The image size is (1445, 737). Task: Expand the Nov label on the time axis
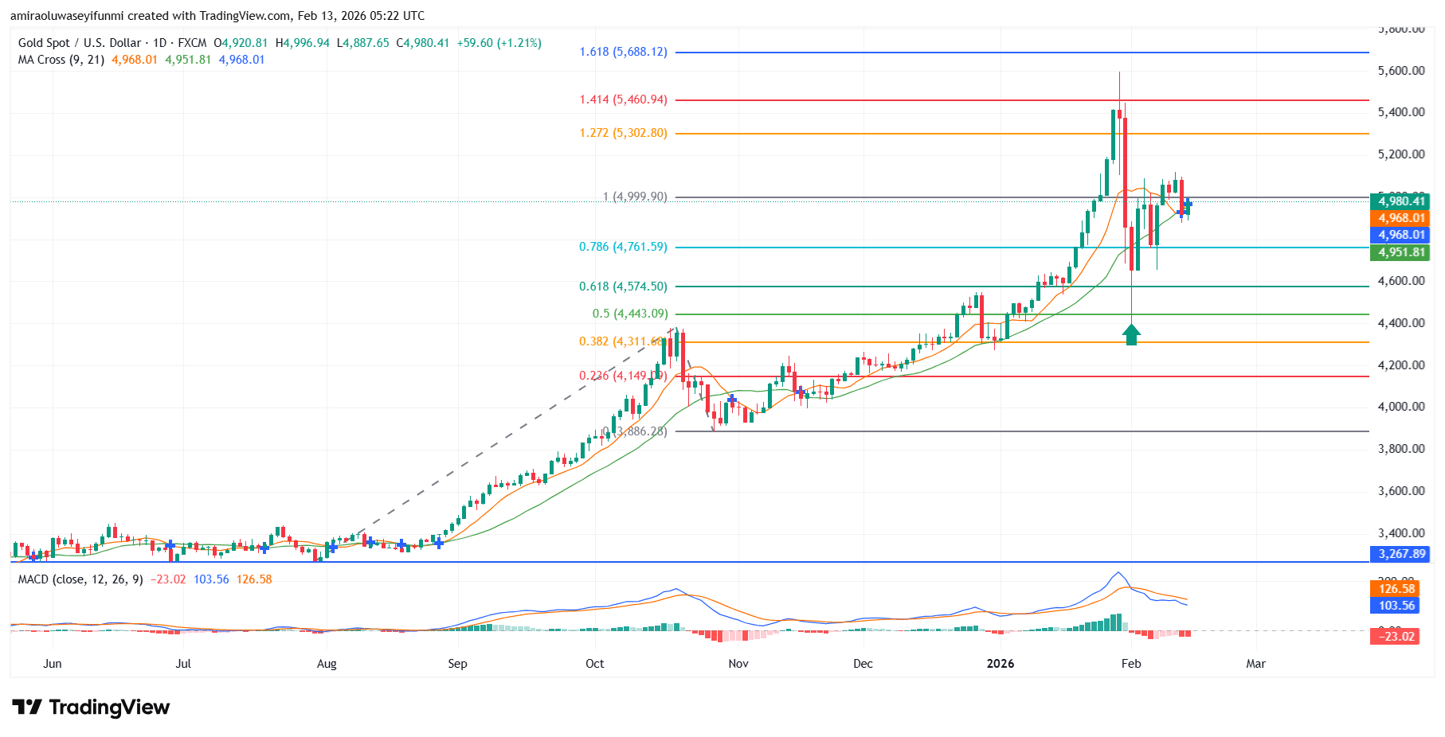(x=738, y=662)
